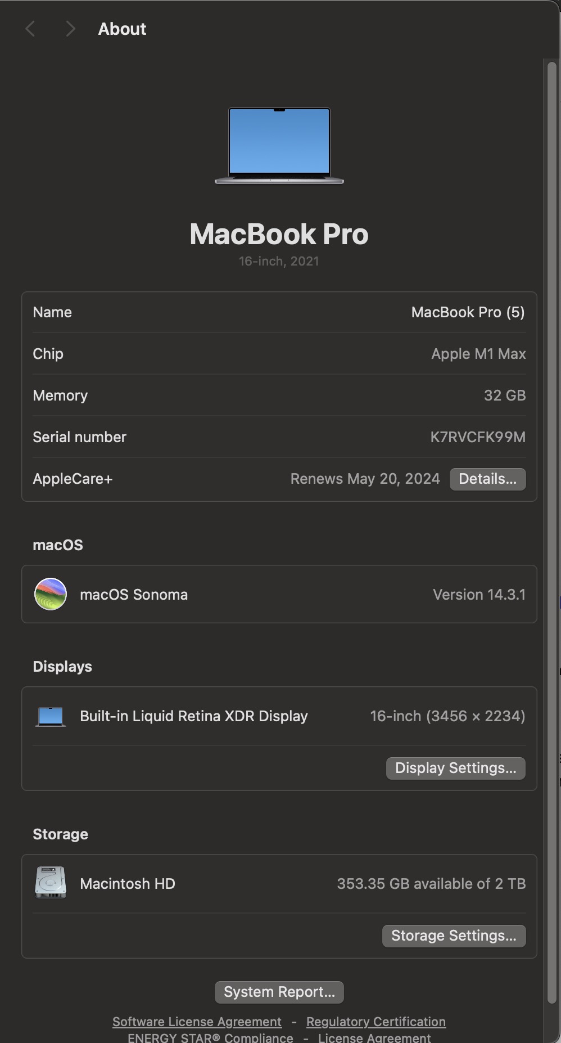The width and height of the screenshot is (561, 1043).
Task: Click the Serial number row label
Action: (x=79, y=437)
